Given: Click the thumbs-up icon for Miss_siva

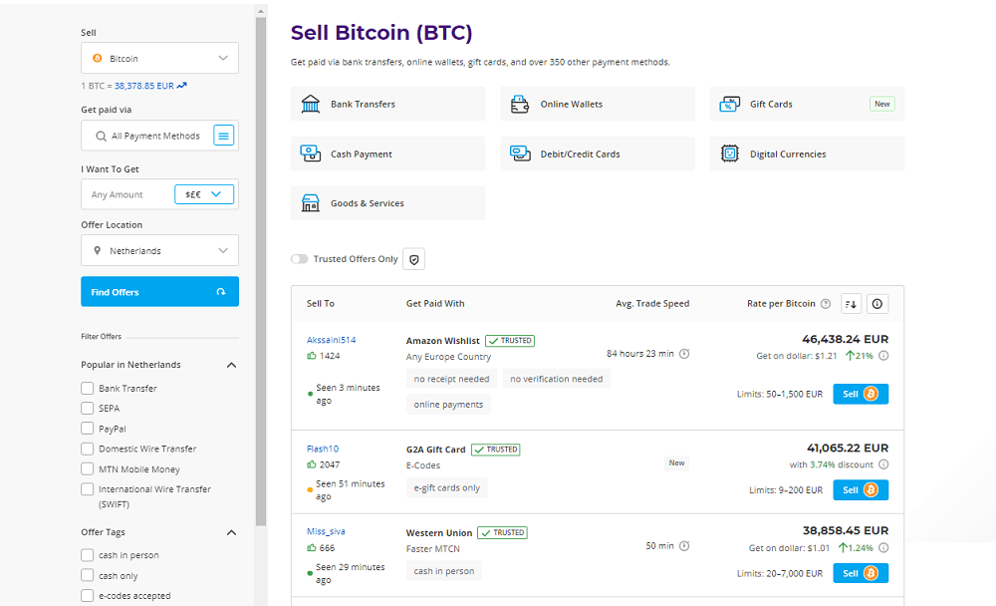Looking at the screenshot, I should coord(311,547).
